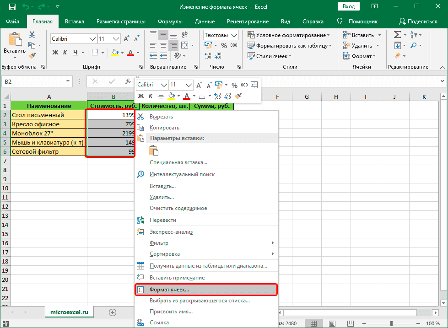Click the Format Painter brush in the mini toolbar
The width and height of the screenshot is (448, 328).
click(x=238, y=96)
